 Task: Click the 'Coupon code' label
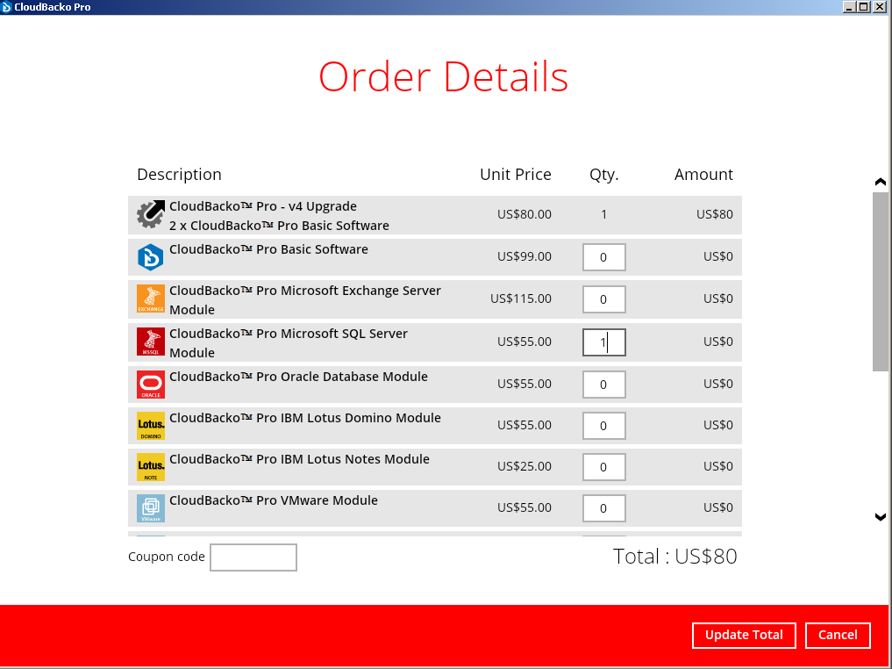pos(166,557)
